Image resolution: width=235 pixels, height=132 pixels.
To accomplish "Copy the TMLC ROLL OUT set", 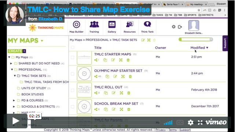I will pos(106,93).
